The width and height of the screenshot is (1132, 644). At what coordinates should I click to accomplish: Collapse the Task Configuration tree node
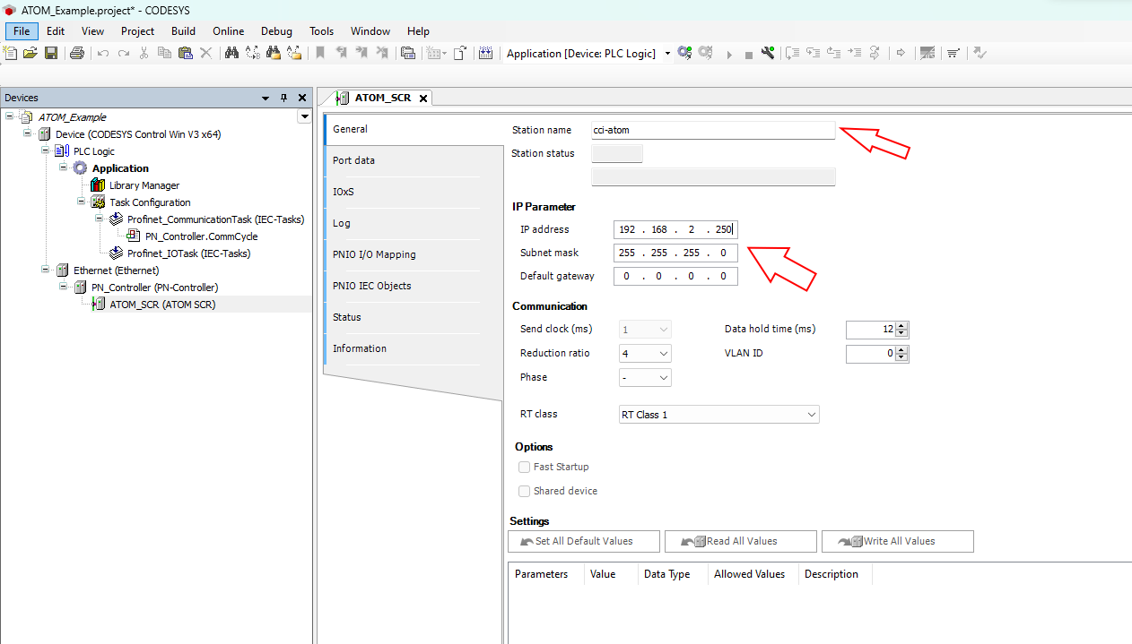[x=83, y=202]
